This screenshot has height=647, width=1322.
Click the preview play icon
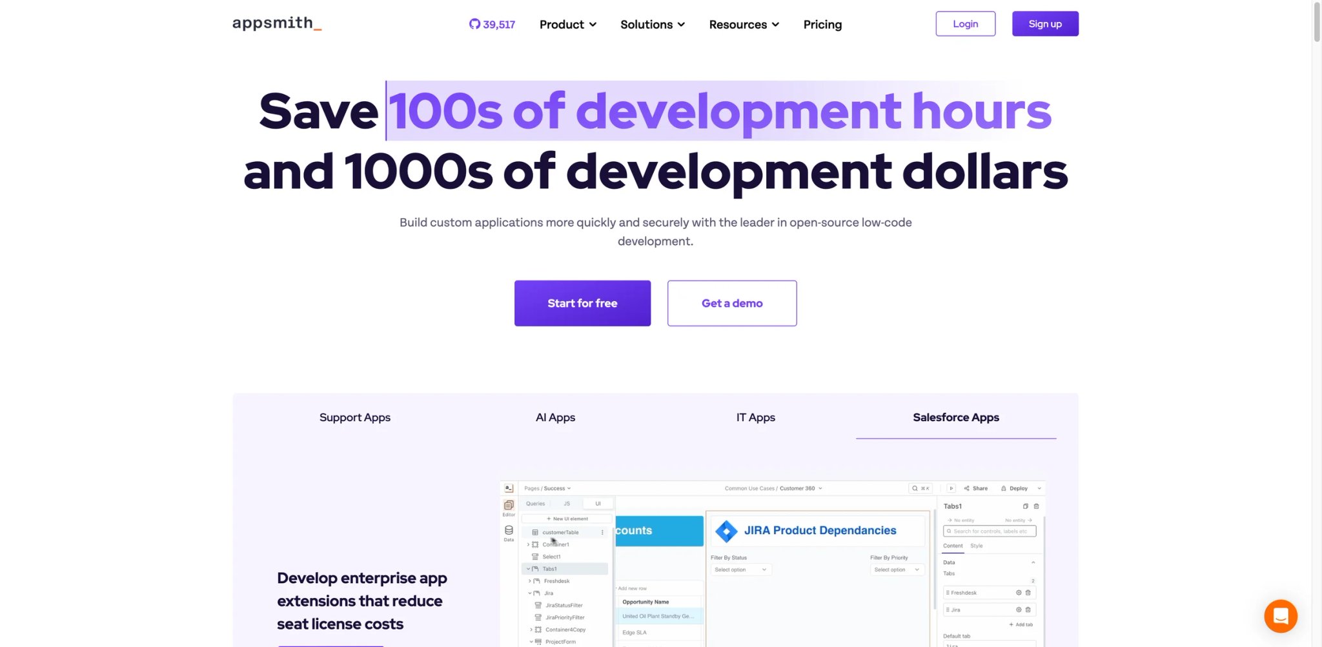[x=951, y=488]
